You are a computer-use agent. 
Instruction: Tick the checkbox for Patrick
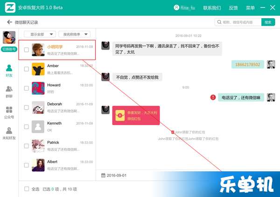tap(27, 146)
